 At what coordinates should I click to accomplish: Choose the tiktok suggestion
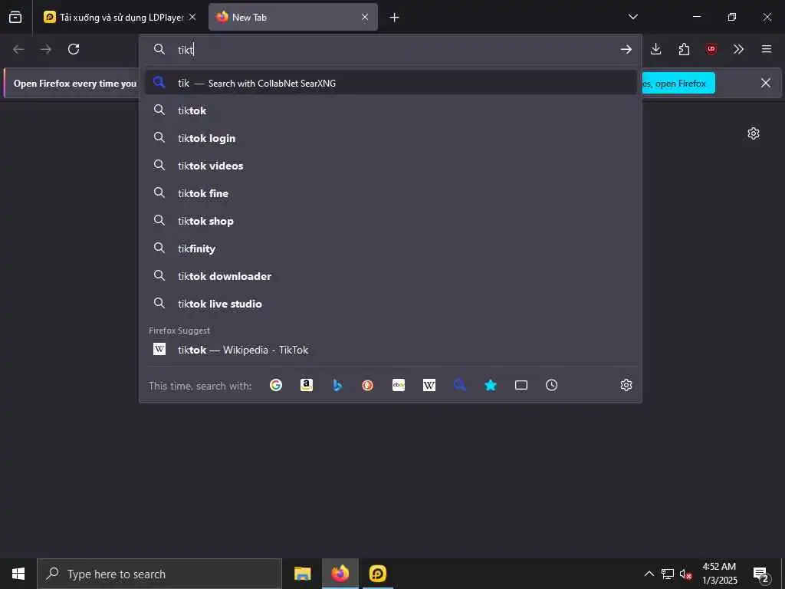click(x=390, y=110)
